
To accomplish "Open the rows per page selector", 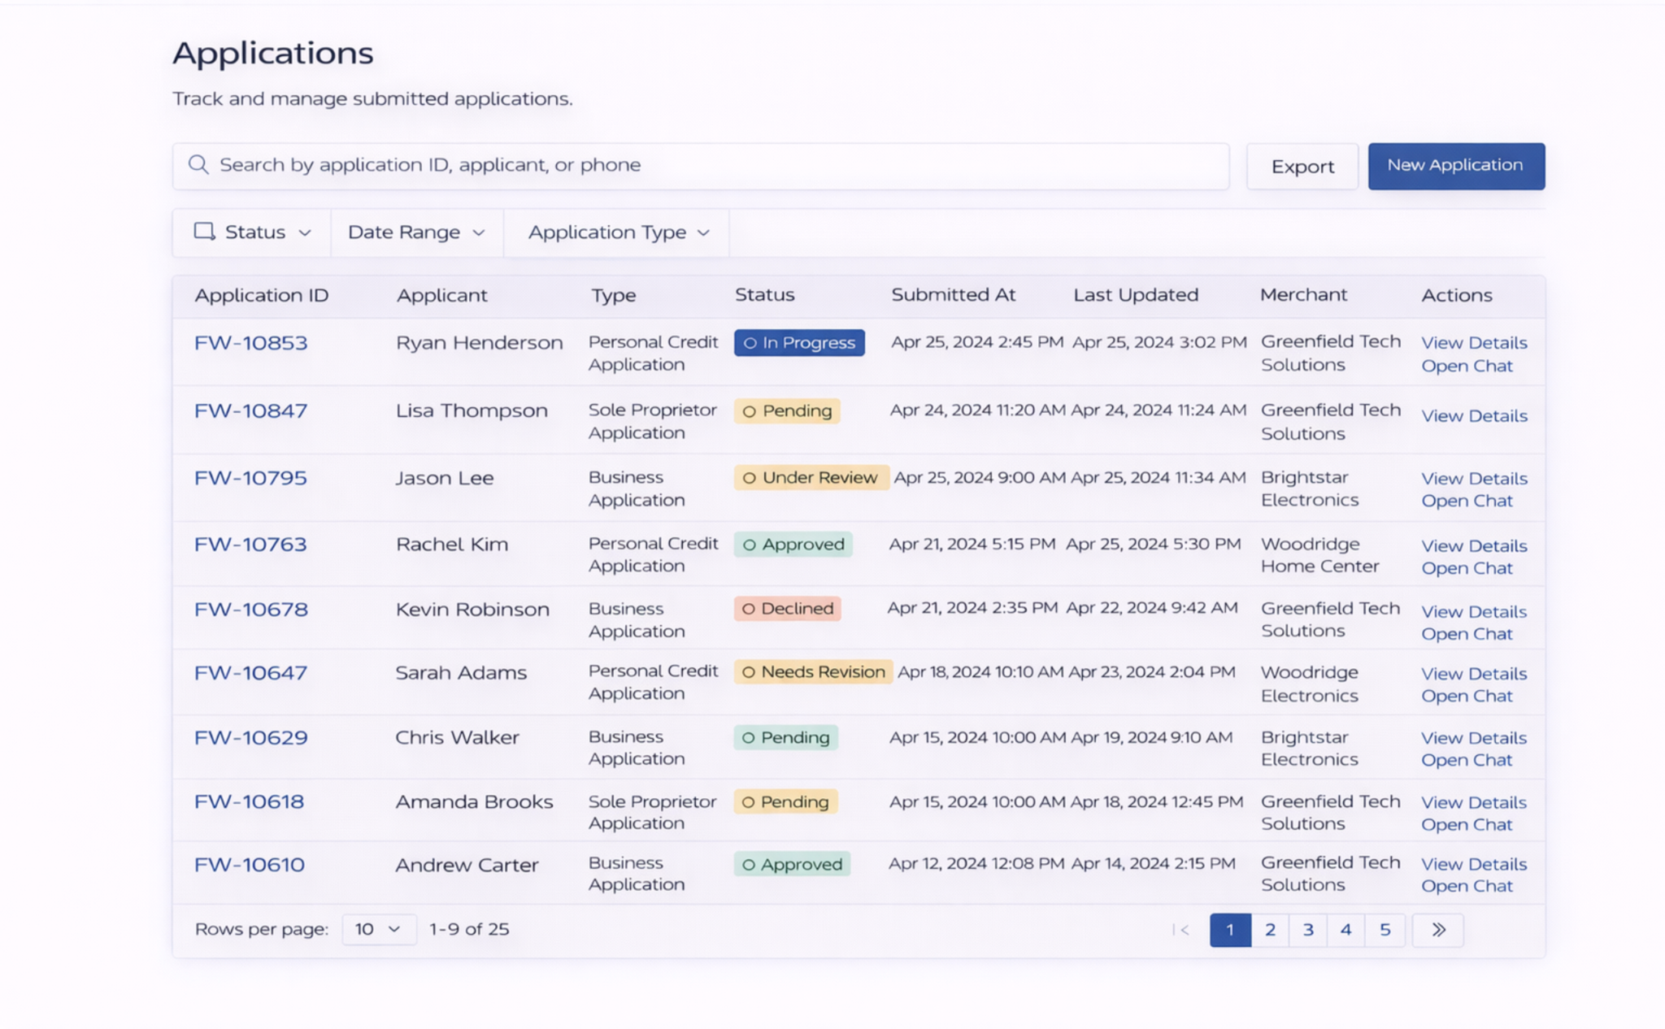I will [x=377, y=929].
